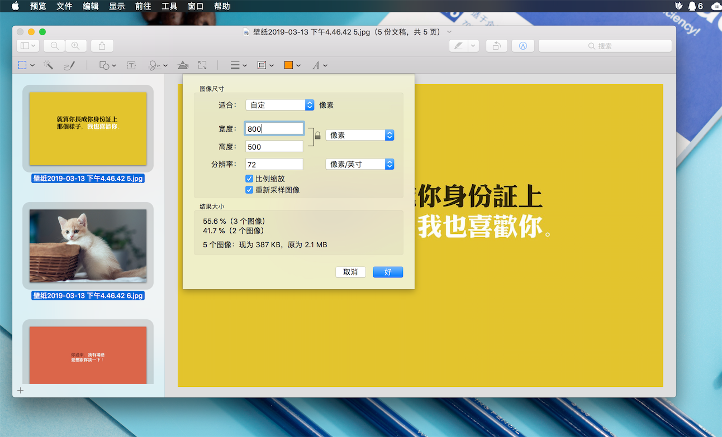Click the 高度 field with 500
The image size is (722, 437).
point(274,147)
